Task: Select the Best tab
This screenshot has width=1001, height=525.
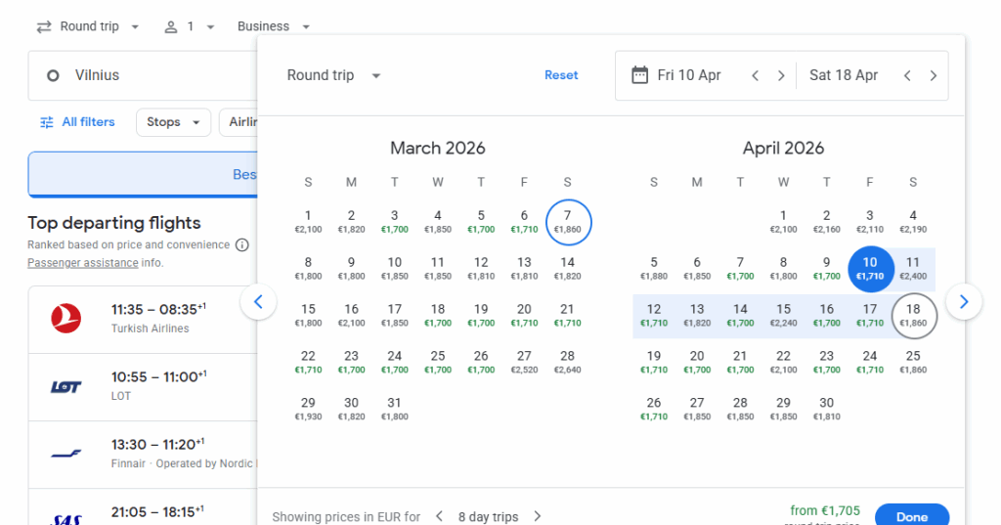Action: [x=143, y=174]
